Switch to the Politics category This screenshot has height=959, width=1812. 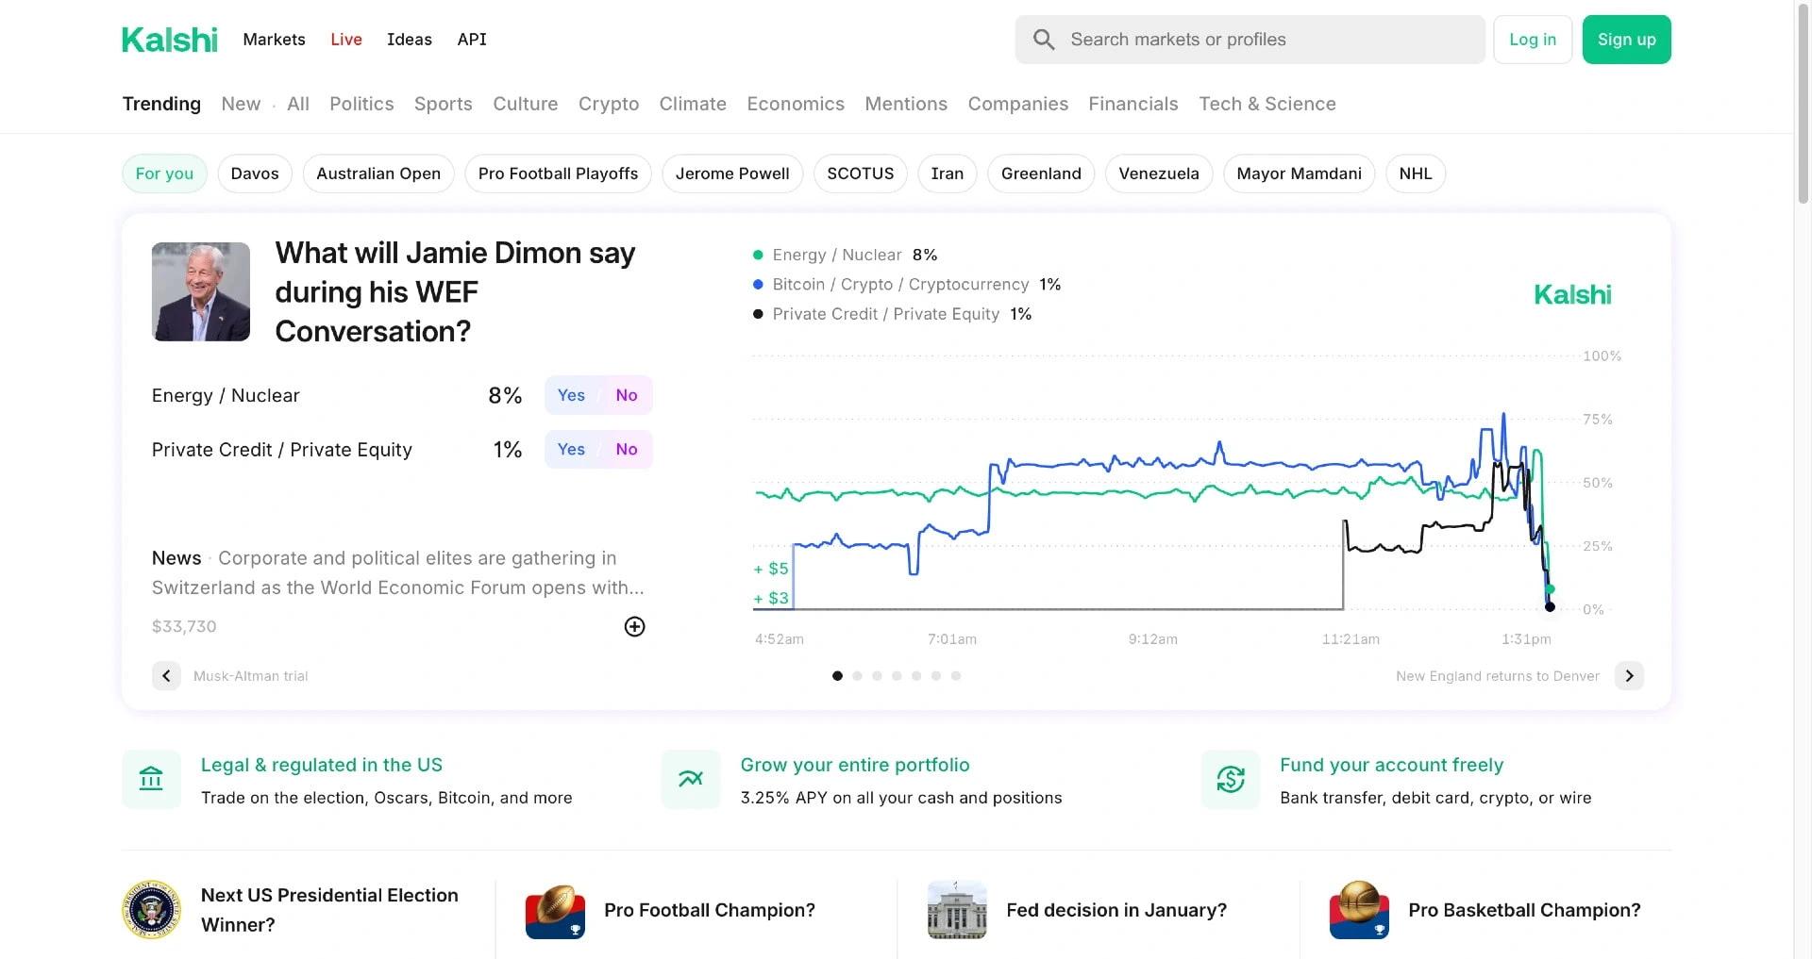tap(361, 104)
